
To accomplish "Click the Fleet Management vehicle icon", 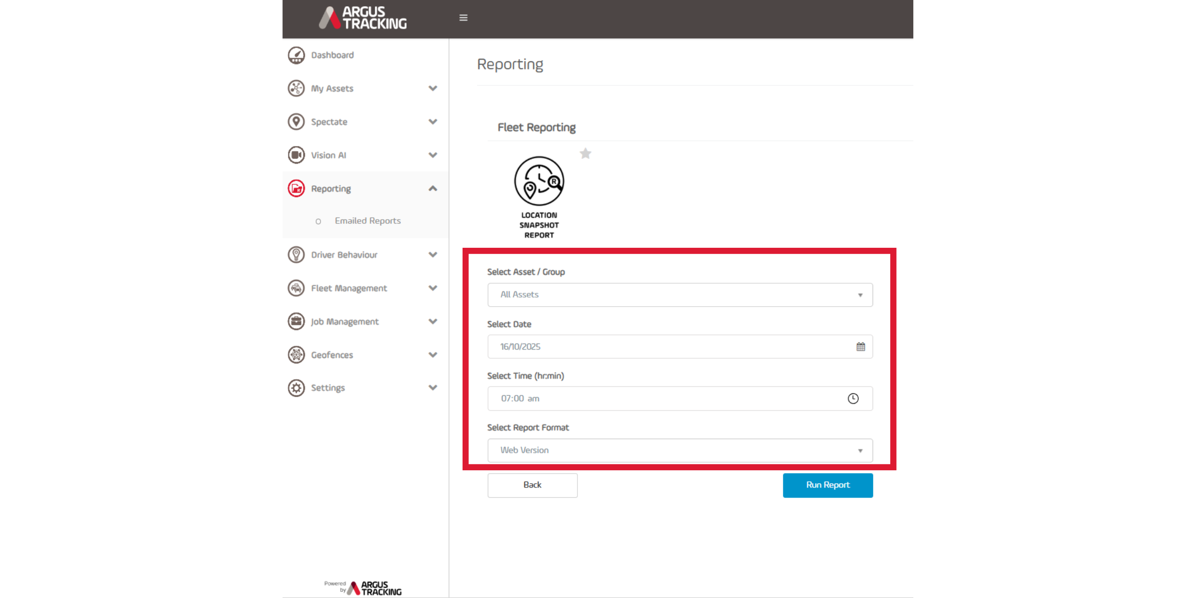I will point(296,288).
